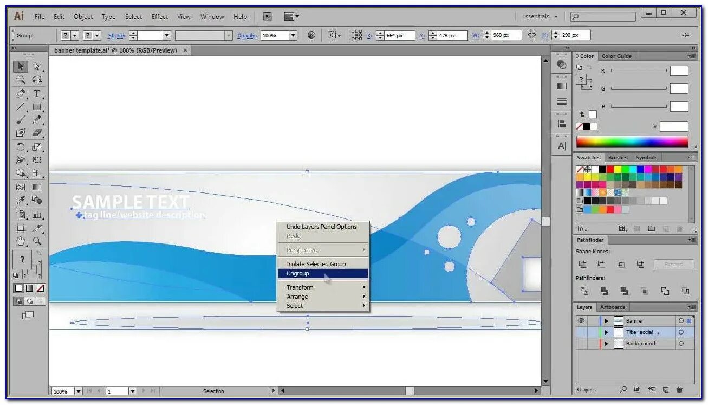Pick the red swatch in Swatches
The width and height of the screenshot is (708, 405).
pos(610,170)
